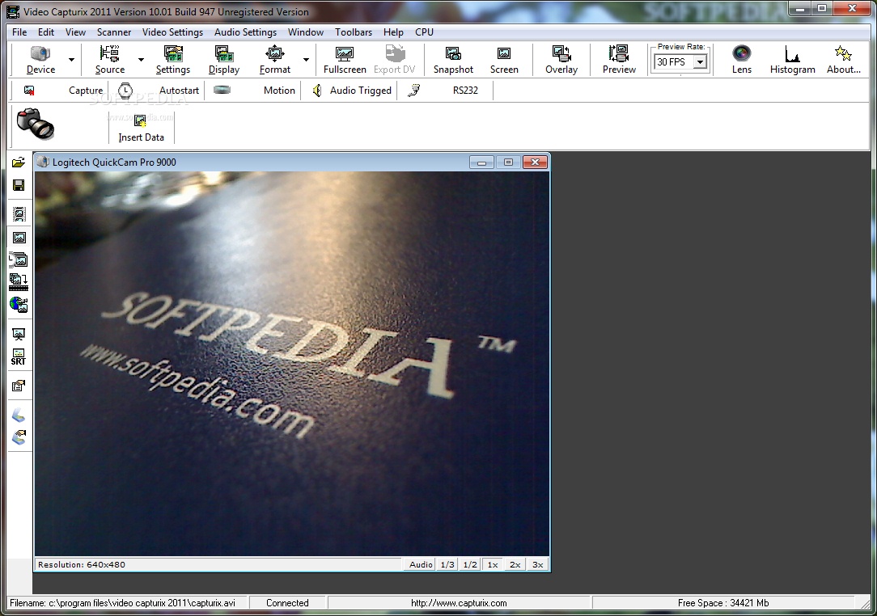Click the Free Space 34421 Mb text
Viewport: 877px width, 616px height.
[723, 603]
